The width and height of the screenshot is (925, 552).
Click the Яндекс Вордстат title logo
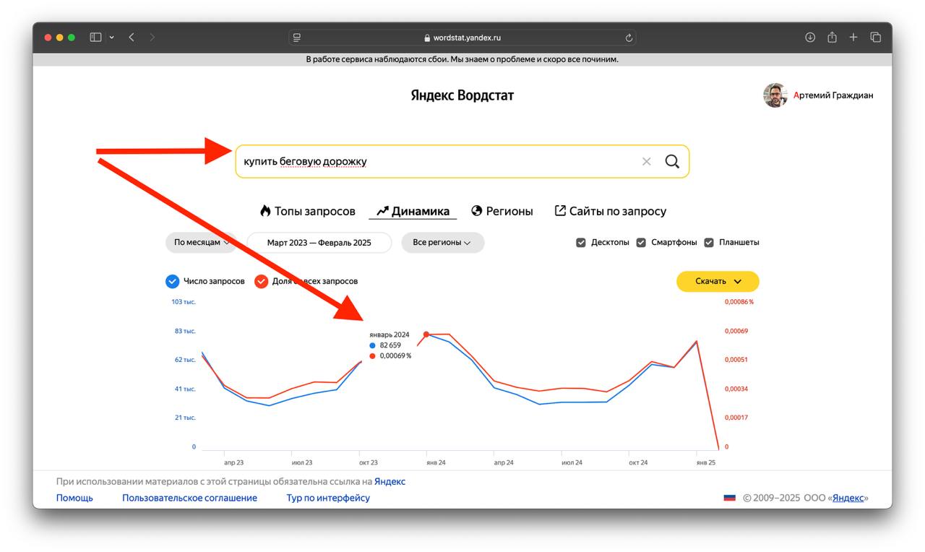(x=462, y=95)
